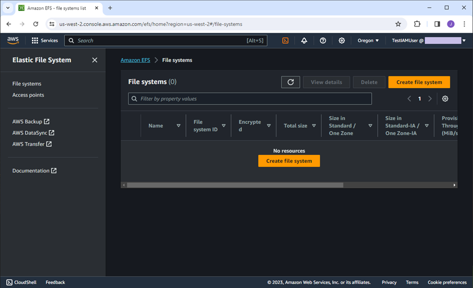Open the Privacy footer link
This screenshot has height=288, width=473.
[389, 282]
